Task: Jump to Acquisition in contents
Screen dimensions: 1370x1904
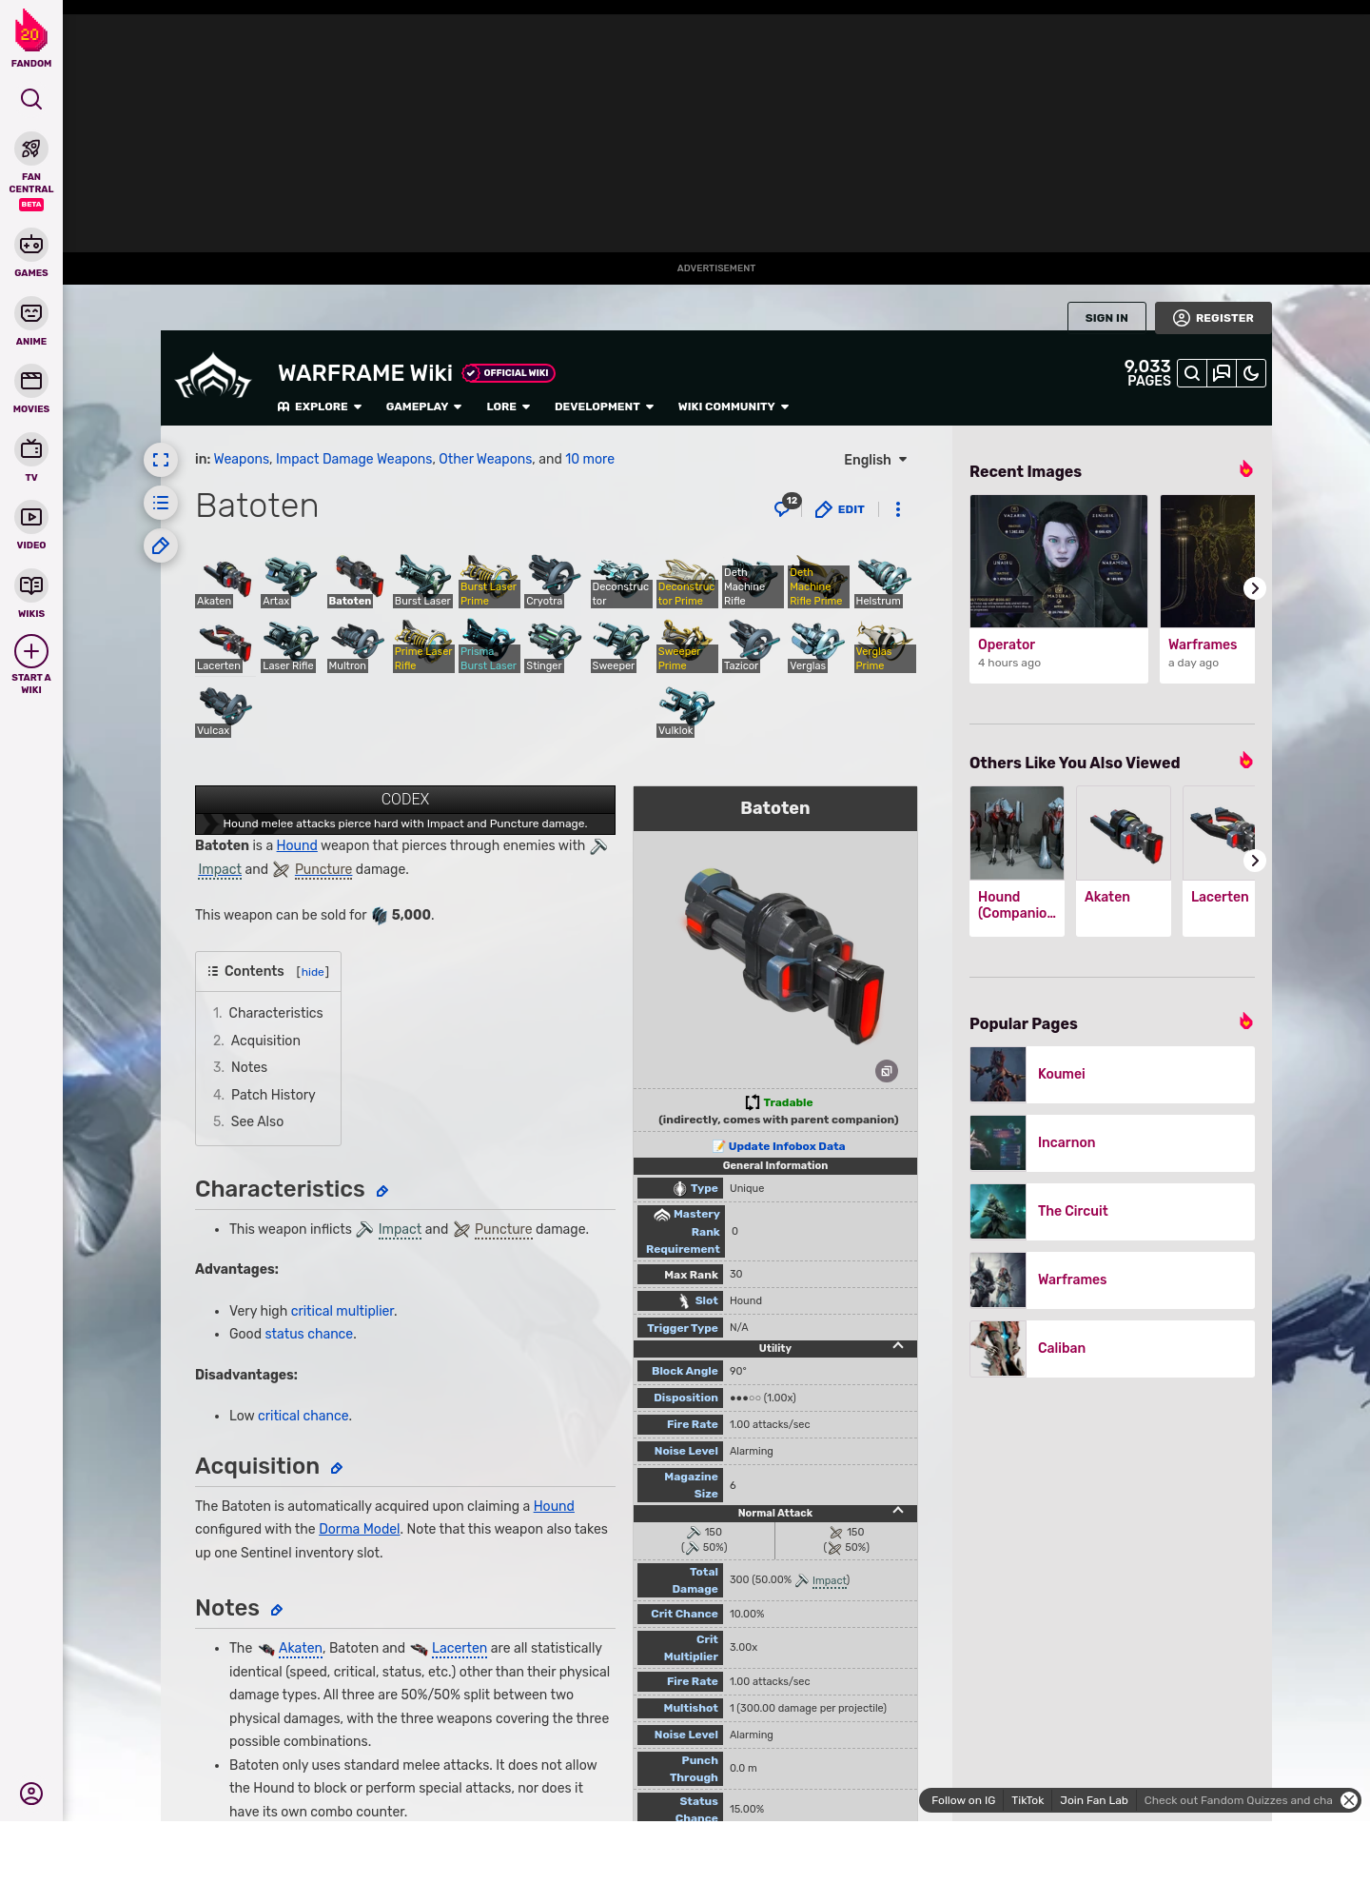Action: (265, 1041)
